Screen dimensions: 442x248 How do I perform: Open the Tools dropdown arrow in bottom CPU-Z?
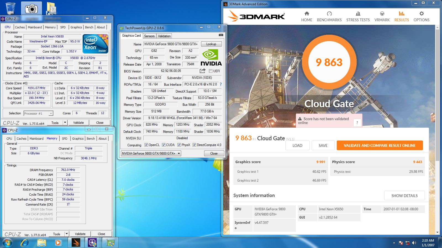67,234
